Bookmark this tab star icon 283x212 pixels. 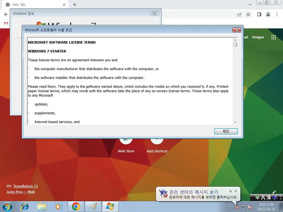(248, 14)
